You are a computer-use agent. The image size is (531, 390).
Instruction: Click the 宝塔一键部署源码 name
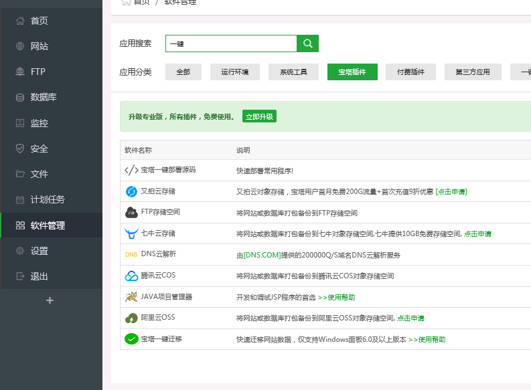tap(168, 170)
